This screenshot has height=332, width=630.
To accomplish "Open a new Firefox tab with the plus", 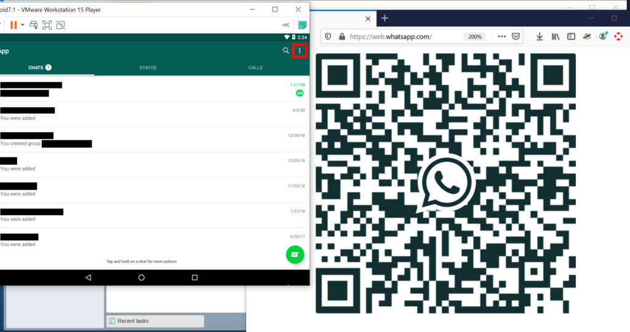I will pyautogui.click(x=385, y=18).
